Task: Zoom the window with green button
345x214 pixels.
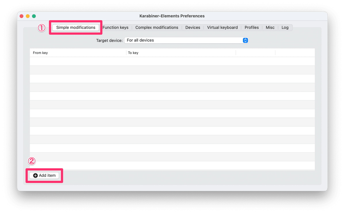Action: coord(34,16)
